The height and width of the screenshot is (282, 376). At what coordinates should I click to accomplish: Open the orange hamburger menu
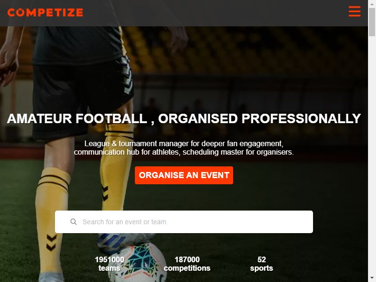coord(354,11)
